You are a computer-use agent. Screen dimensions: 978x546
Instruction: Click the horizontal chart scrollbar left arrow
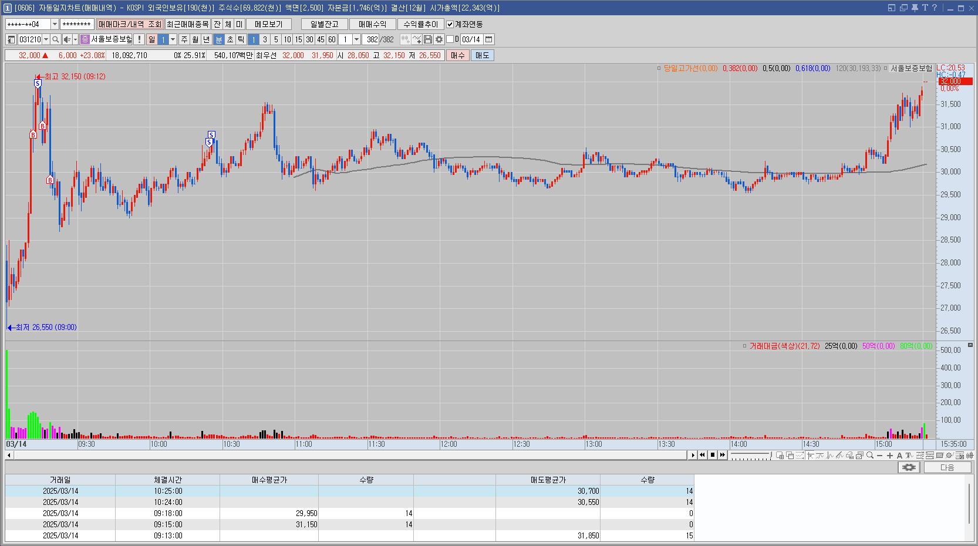pos(9,455)
